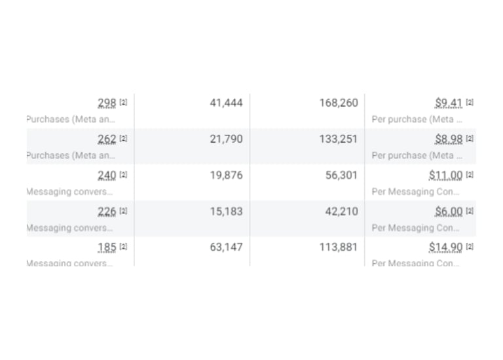Click the [2] footnote icon beside $9.41
Viewport: 503px width, 360px height.
click(470, 103)
